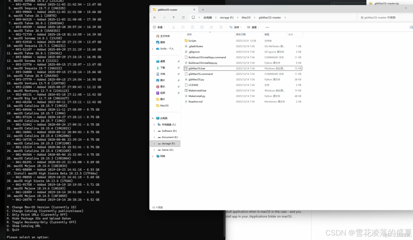The height and width of the screenshot is (240, 413).
Task: Select 此电脑 in the breadcrumb
Action: (208, 18)
